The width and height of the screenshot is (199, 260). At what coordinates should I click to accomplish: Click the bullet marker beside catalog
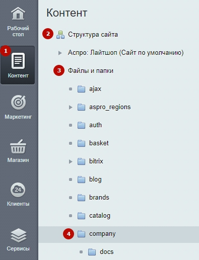pos(71,216)
